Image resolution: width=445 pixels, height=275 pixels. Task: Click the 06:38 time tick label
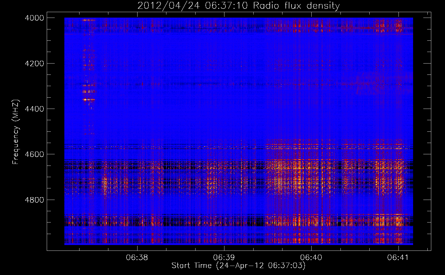137,258
